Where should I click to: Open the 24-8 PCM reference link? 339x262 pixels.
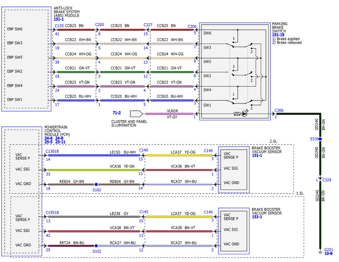(59, 138)
